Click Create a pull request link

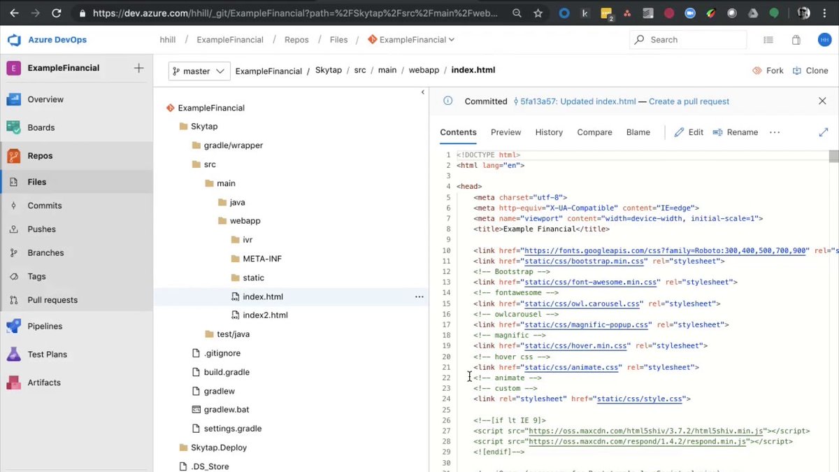(689, 101)
